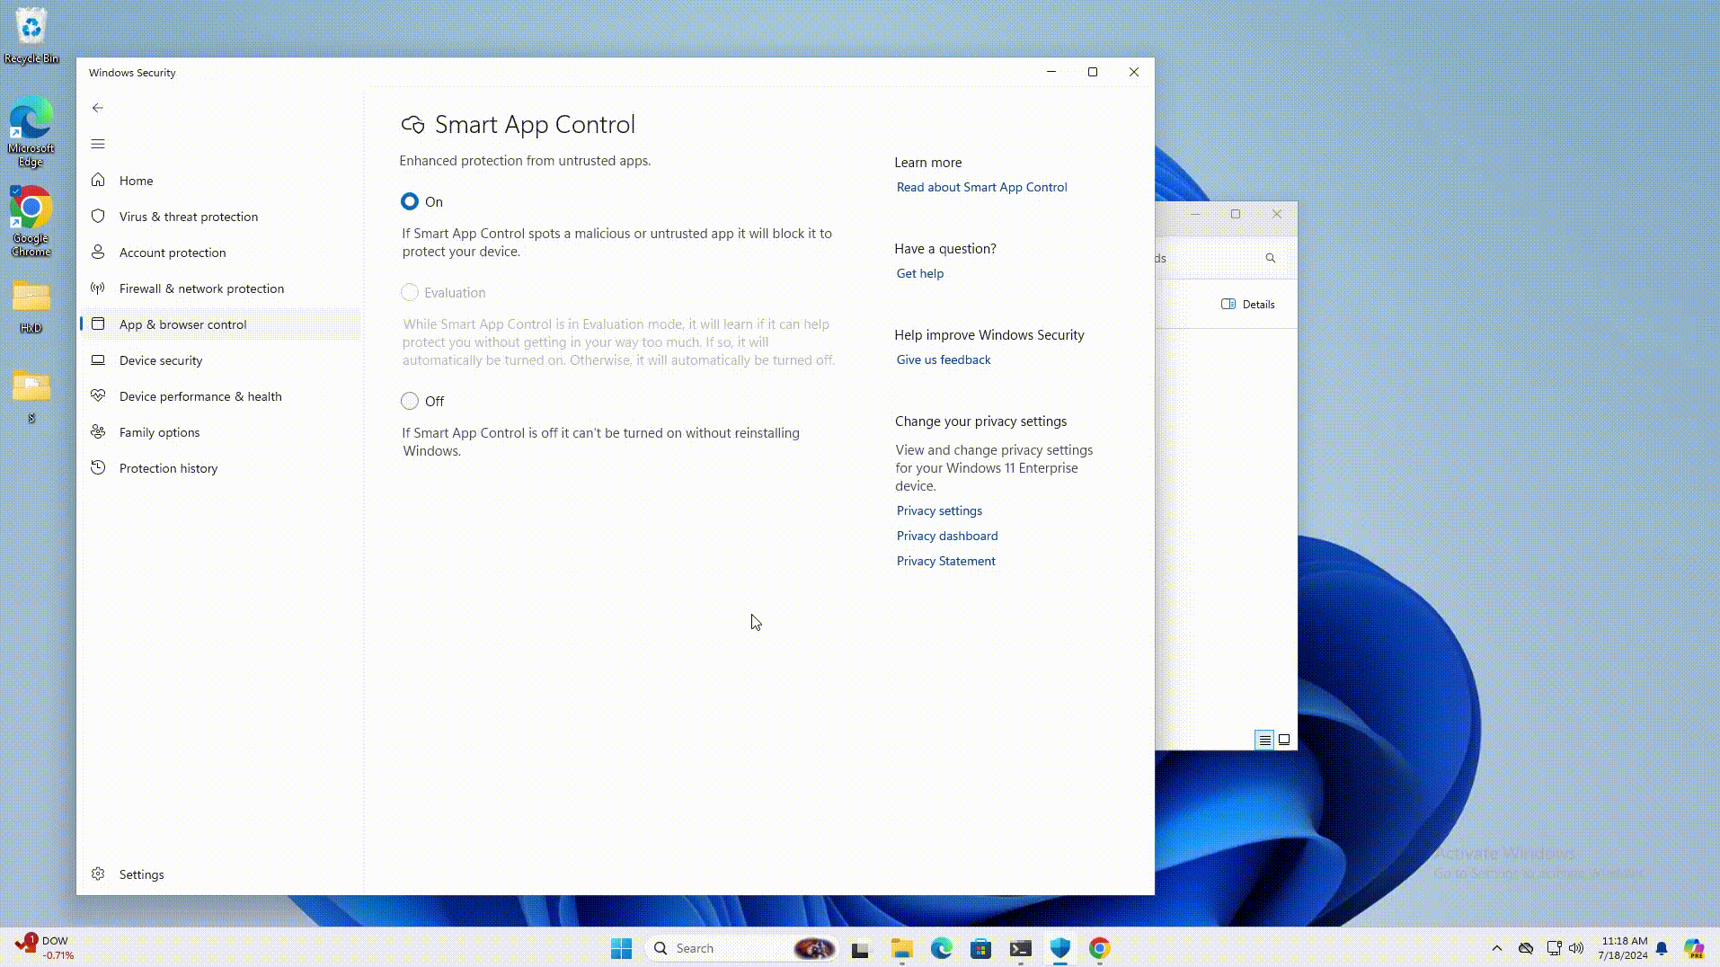Click Read about Smart App Control
The image size is (1720, 967).
point(981,187)
